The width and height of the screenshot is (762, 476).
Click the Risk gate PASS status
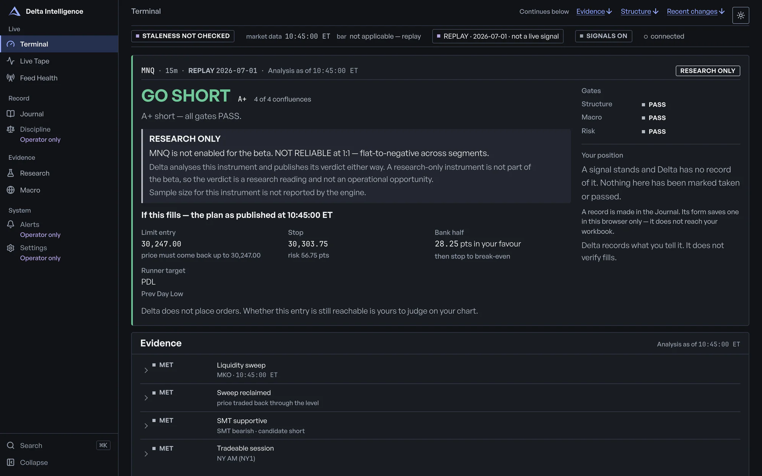coord(654,131)
